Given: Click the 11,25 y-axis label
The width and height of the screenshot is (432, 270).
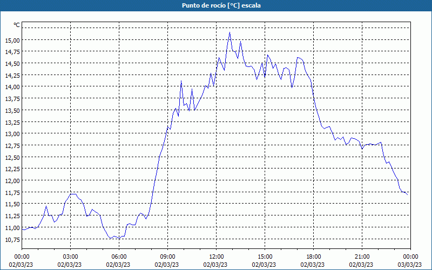Looking at the screenshot, I should pos(12,216).
